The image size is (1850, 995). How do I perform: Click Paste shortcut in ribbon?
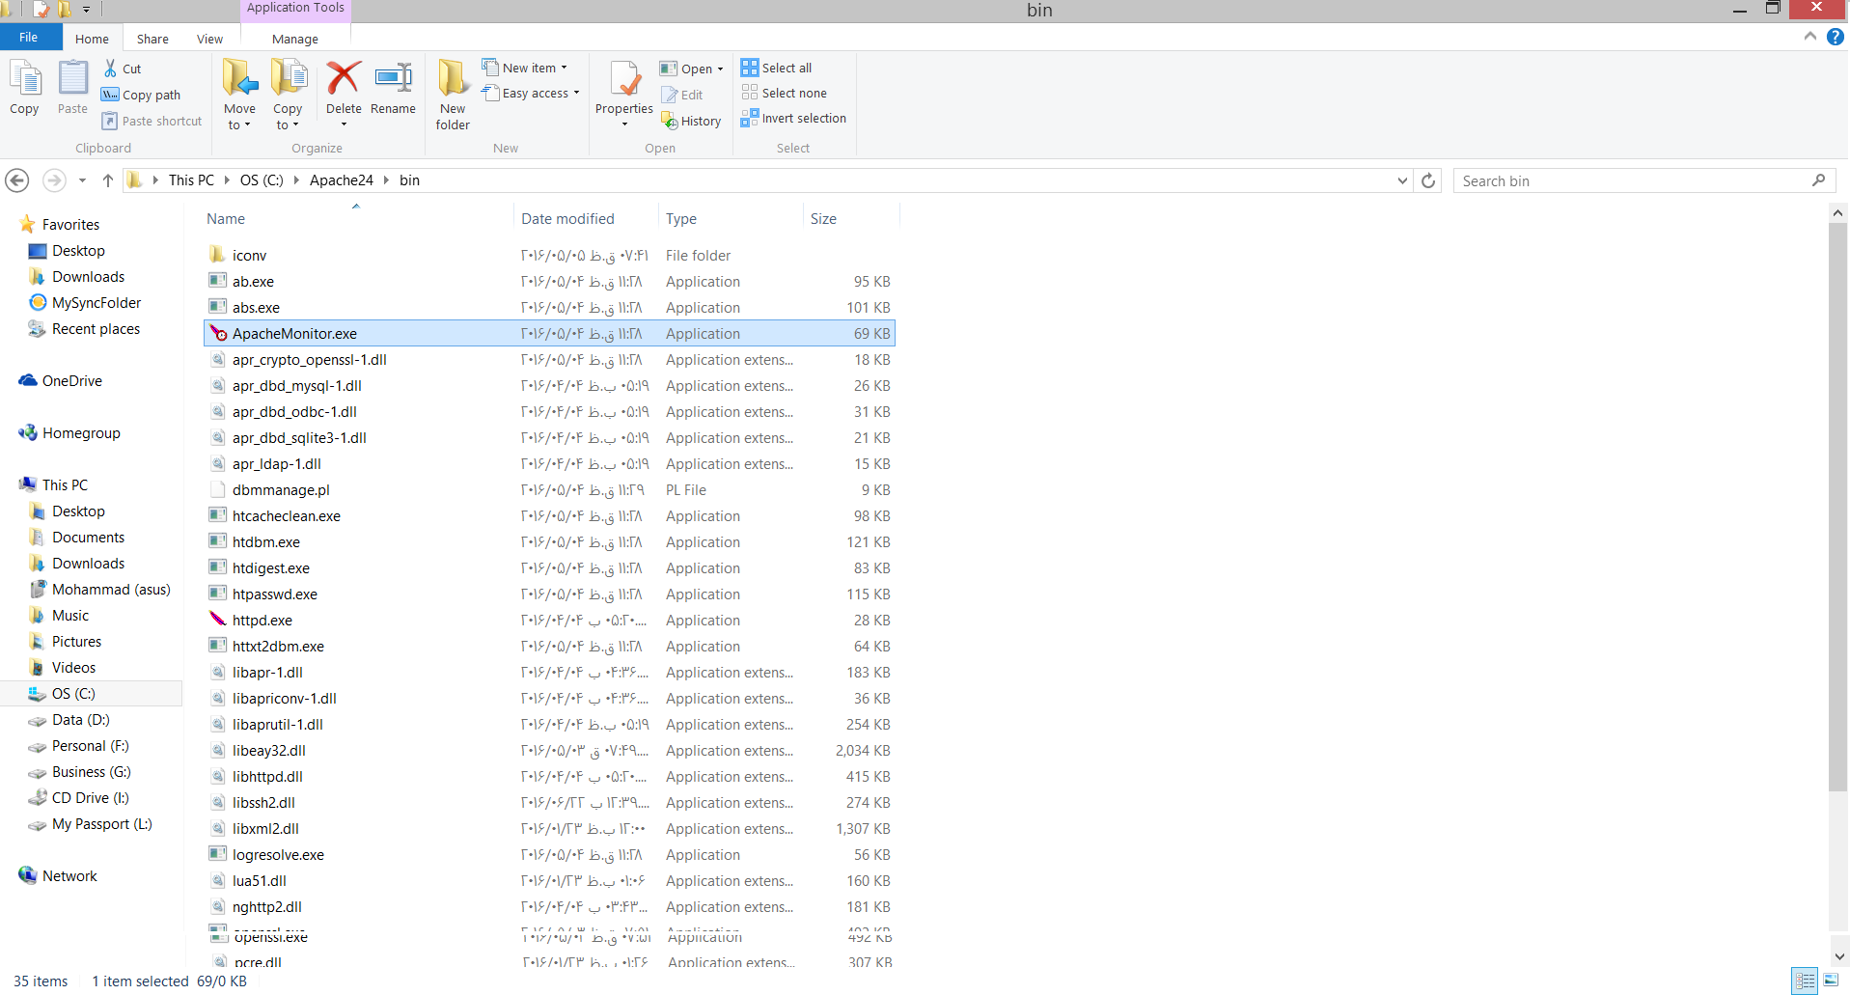coord(152,121)
